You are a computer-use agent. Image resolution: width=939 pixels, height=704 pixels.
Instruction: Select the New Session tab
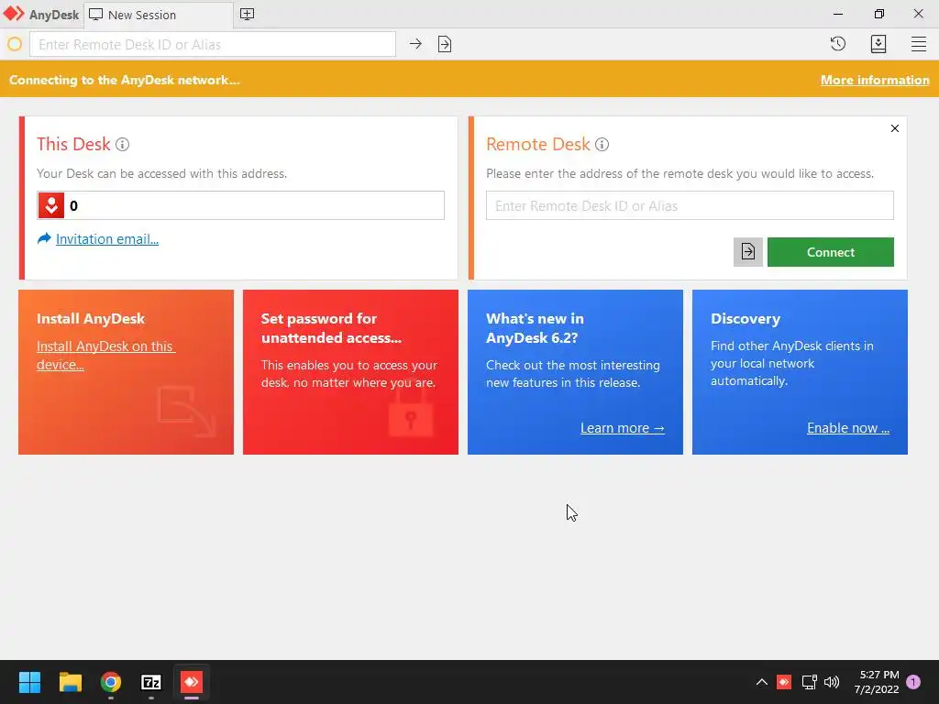click(x=158, y=15)
